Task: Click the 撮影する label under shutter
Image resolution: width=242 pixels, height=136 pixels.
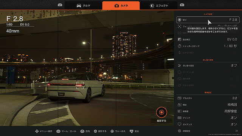Action: [x=161, y=121]
